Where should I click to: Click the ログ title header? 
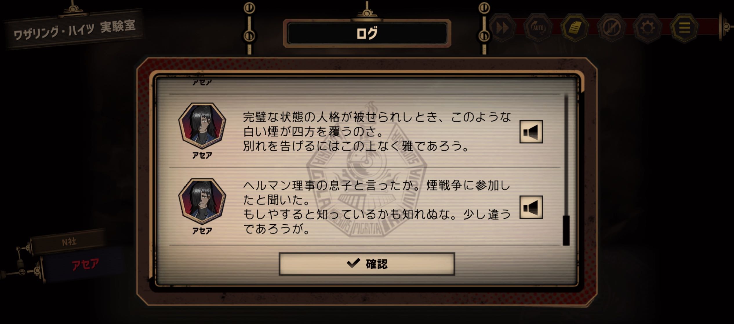pos(367,33)
